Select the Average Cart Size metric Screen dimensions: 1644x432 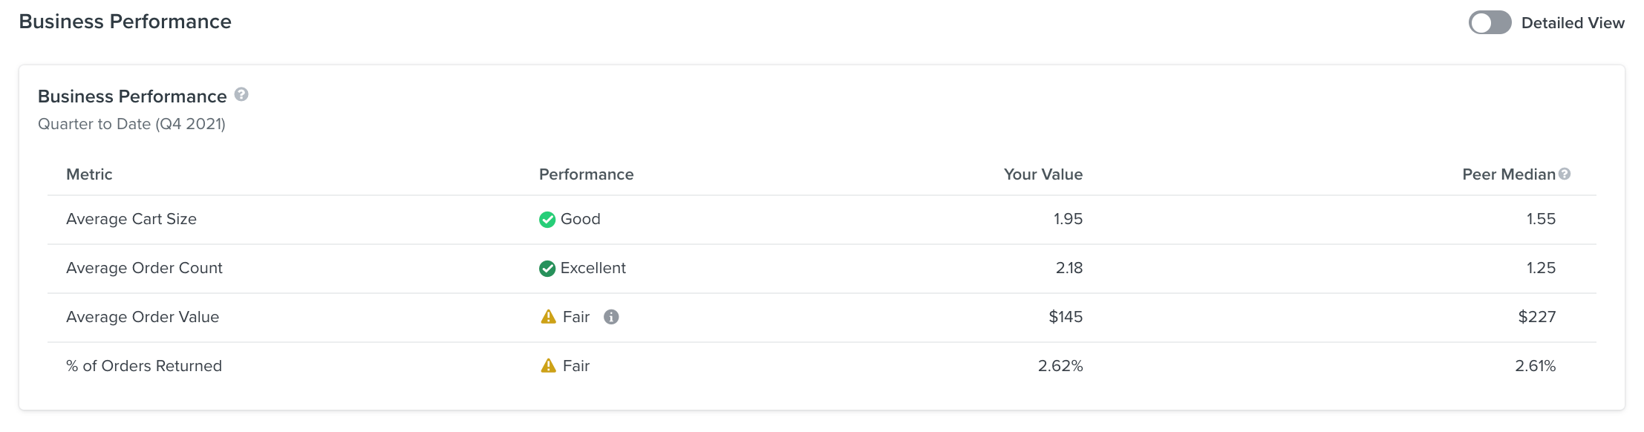coord(131,219)
